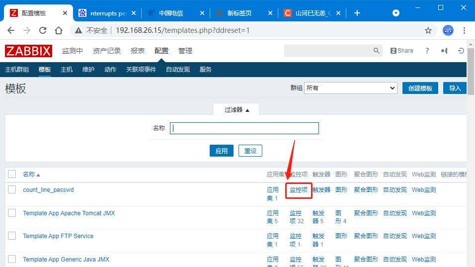Image resolution: width=475 pixels, height=267 pixels.
Task: Switch to the 中国电信 browser tab
Action: [x=171, y=13]
